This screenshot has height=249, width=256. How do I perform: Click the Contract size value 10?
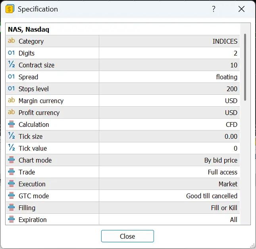pyautogui.click(x=234, y=65)
